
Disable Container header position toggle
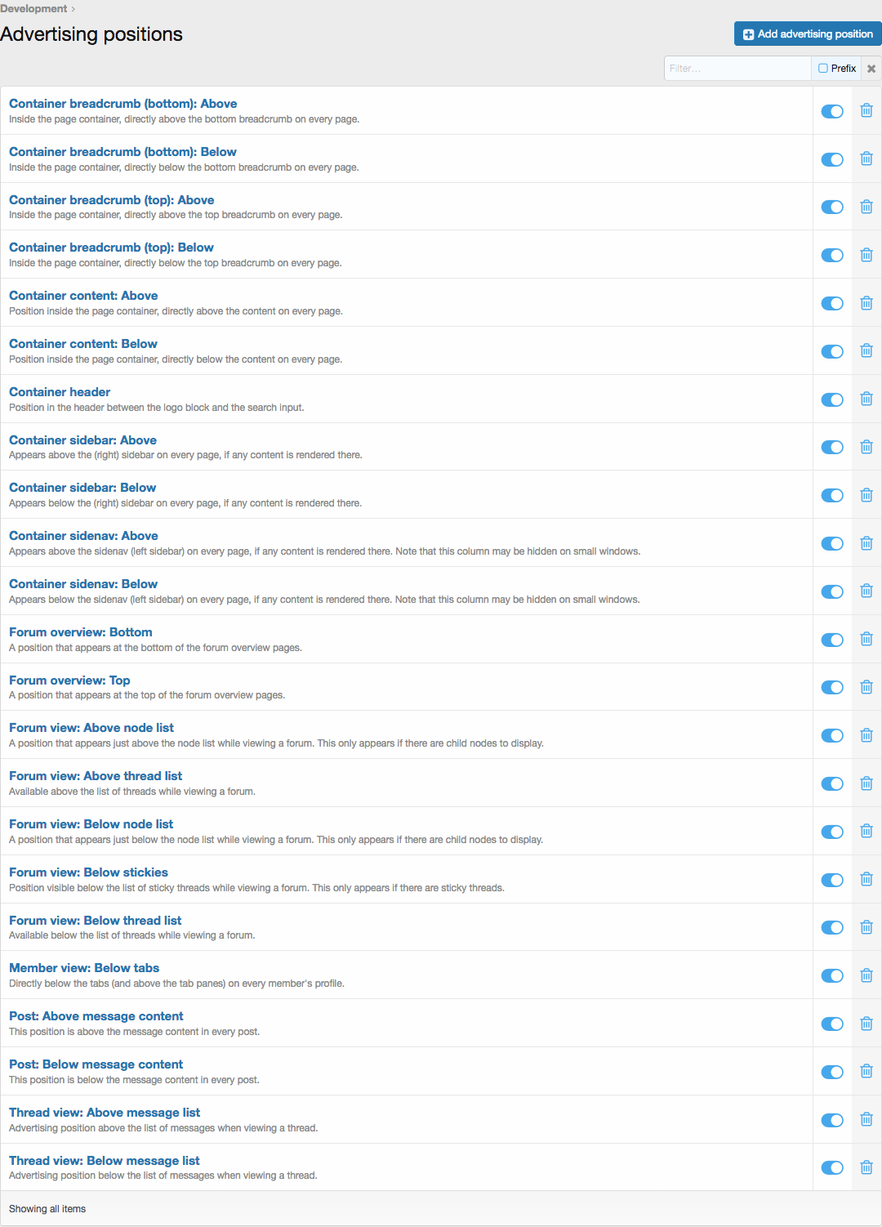(832, 399)
